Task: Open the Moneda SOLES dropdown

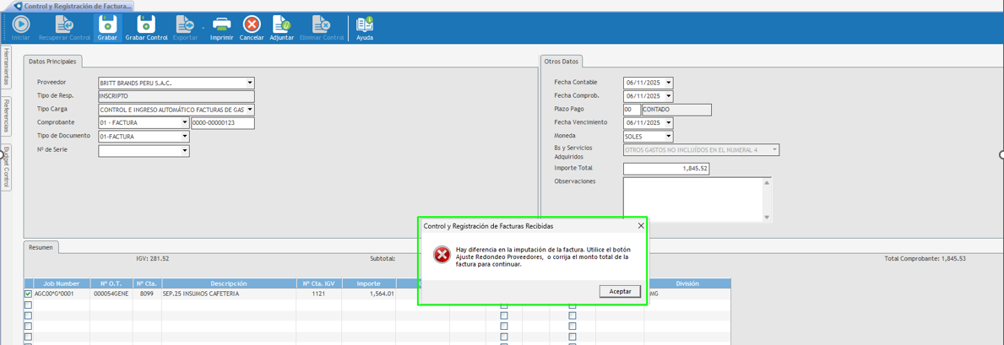Action: coord(668,137)
